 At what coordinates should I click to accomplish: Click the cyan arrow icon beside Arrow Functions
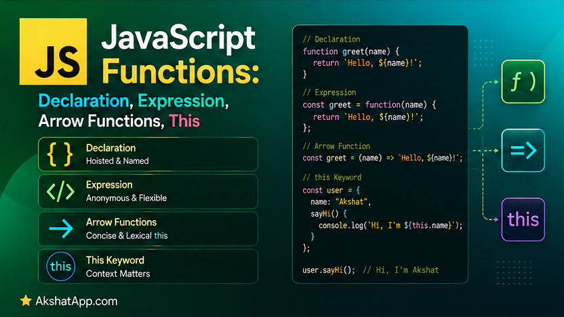click(61, 228)
